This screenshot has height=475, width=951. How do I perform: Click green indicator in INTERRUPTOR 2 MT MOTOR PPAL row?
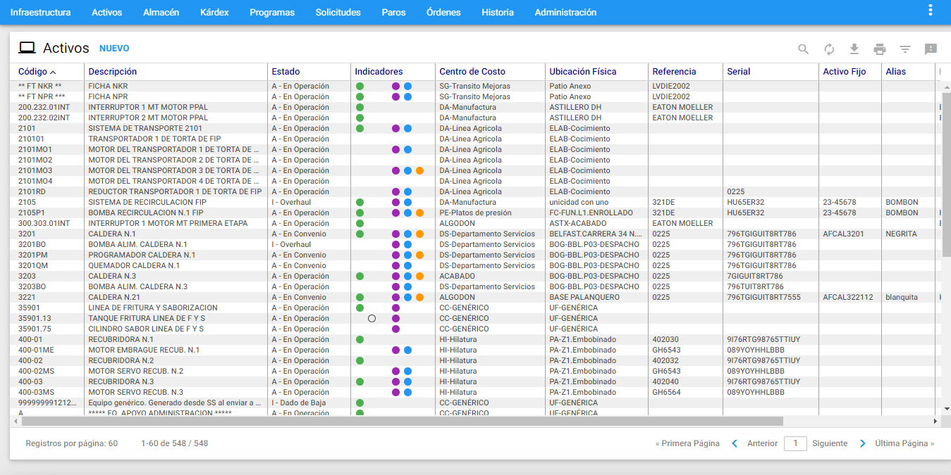[x=360, y=118]
